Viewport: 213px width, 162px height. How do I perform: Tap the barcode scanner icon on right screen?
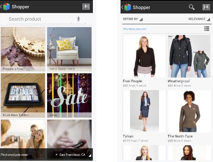(x=207, y=7)
